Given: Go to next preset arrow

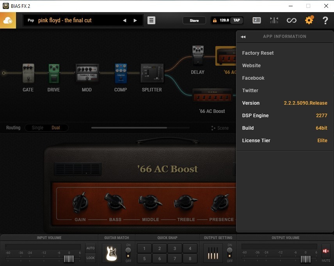Looking at the screenshot, I should point(135,20).
